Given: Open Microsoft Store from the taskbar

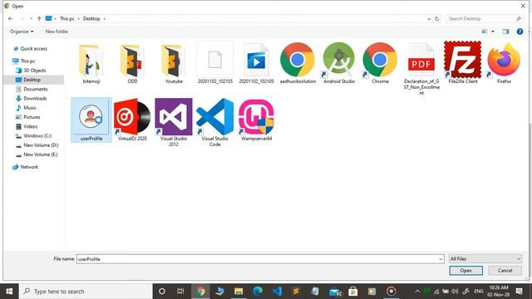Looking at the screenshot, I should [352, 292].
